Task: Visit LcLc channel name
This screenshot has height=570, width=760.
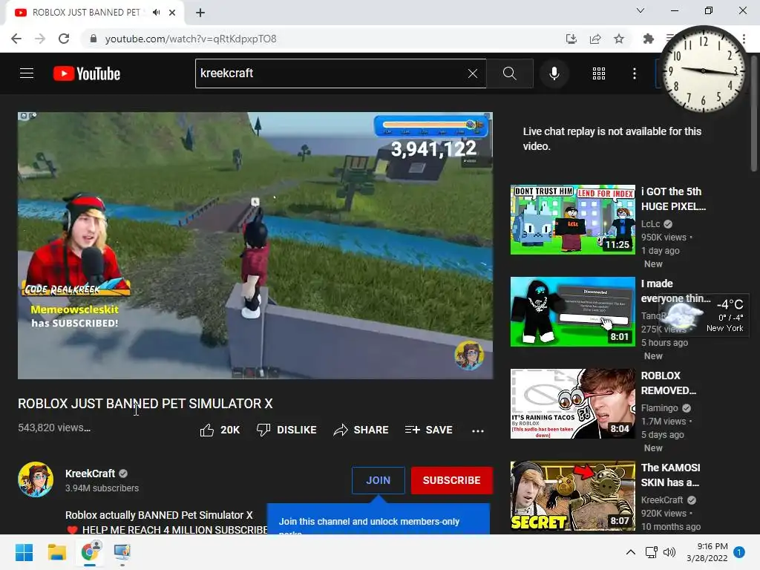Action: coord(650,224)
